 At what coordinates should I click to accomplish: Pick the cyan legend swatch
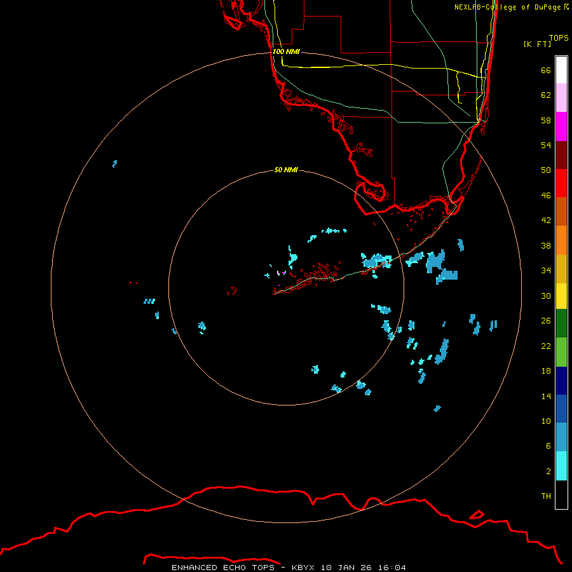561,466
